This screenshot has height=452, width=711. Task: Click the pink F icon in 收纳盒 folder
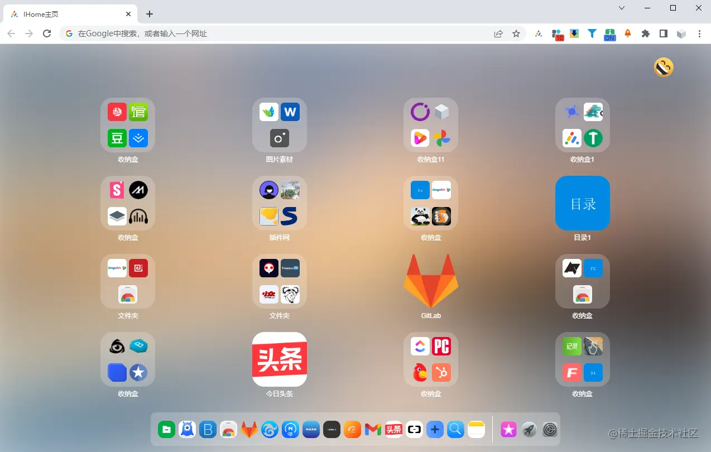[x=571, y=372]
